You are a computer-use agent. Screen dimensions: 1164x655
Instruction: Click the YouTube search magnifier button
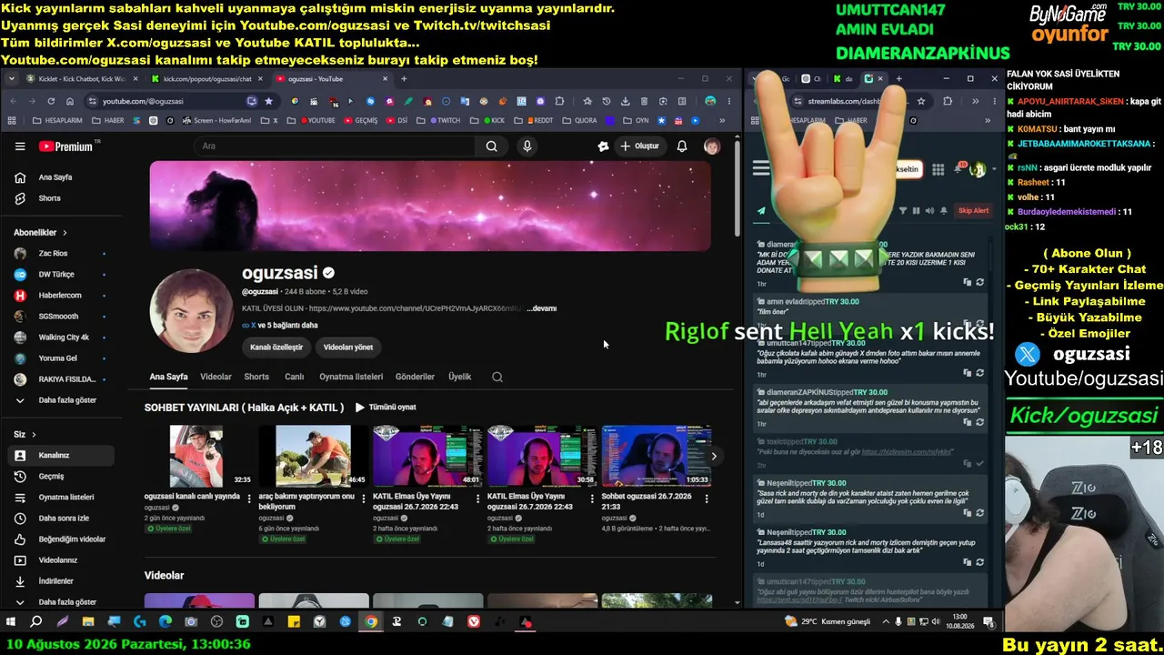pos(492,146)
